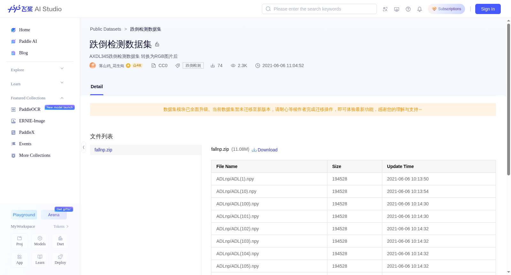Open Tokens arrow in MyWorkspace
Viewport: 511px width, 275px height.
67,226
